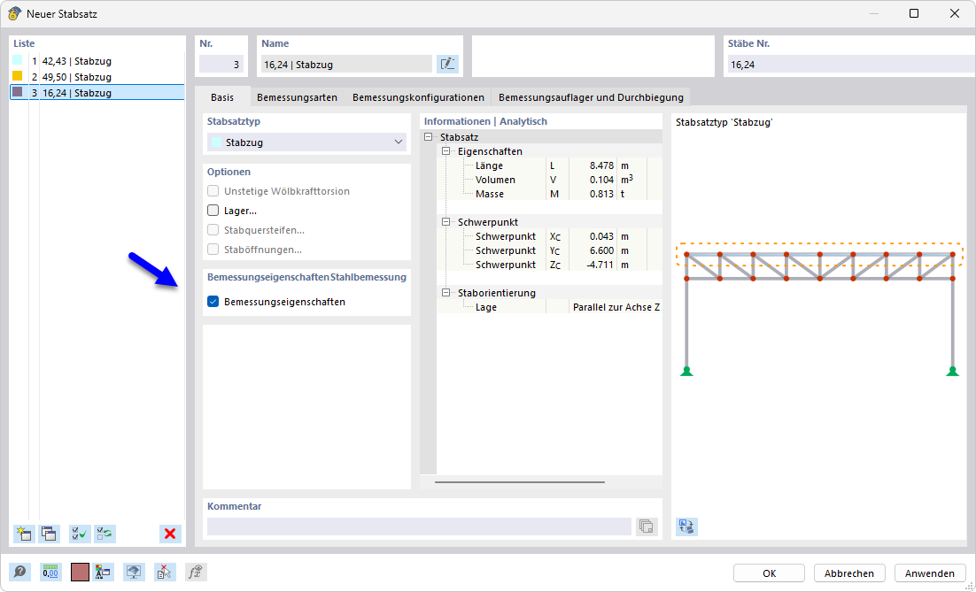Open help via question mark icon

19,573
